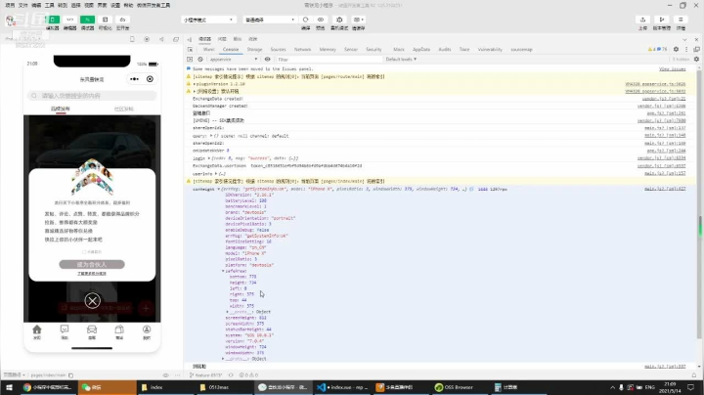704x395 pixels.
Task: Toggle the simulator (模拟器) panel button
Action: coord(53,20)
